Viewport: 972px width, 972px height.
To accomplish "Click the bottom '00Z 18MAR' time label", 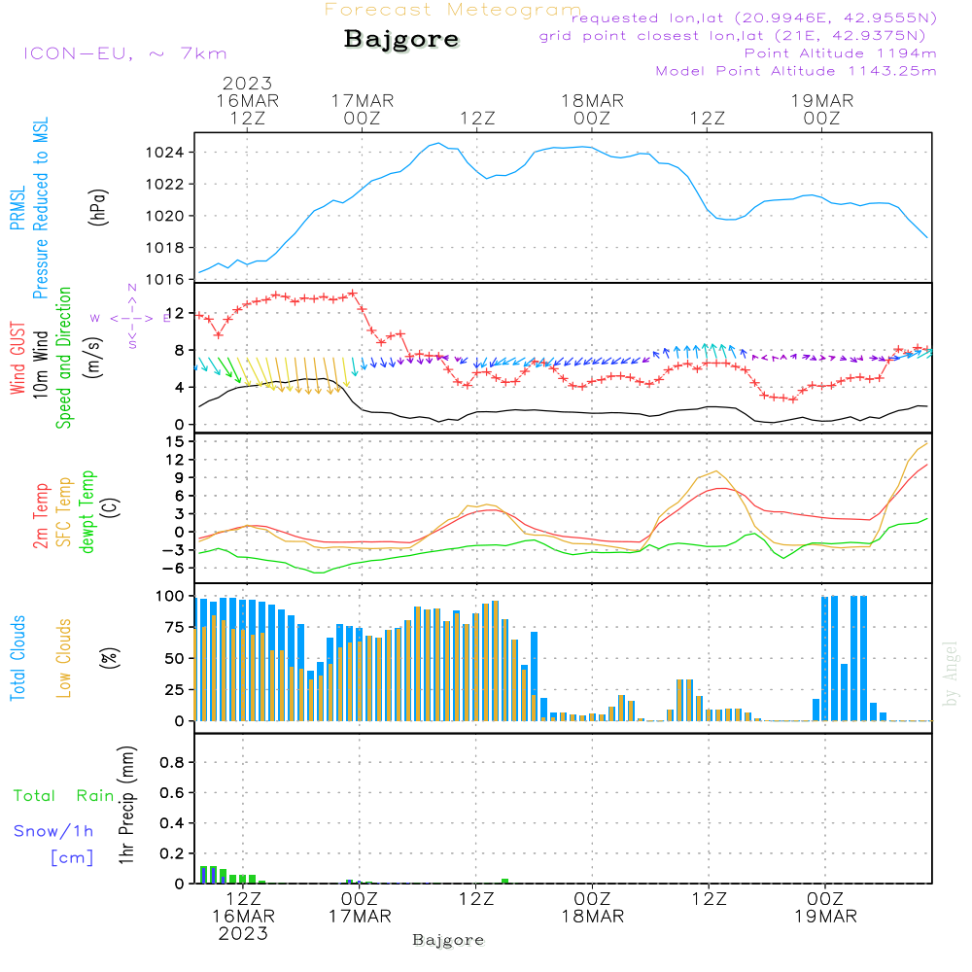I will 593,908.
